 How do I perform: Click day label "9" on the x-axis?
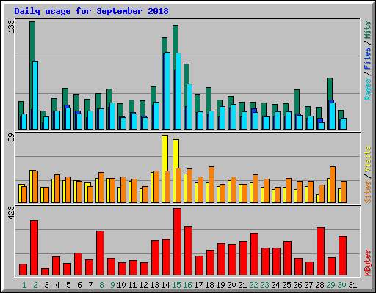click(112, 285)
